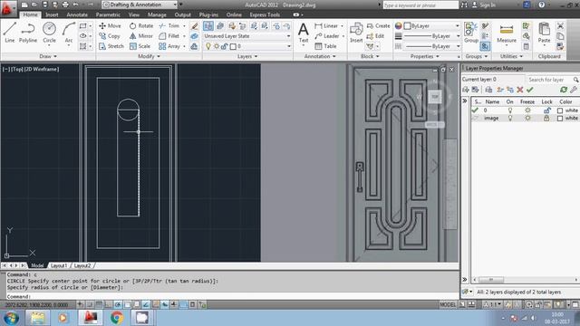The image size is (580, 326).
Task: Toggle layer 0 on/off lightbulb
Action: 510,110
